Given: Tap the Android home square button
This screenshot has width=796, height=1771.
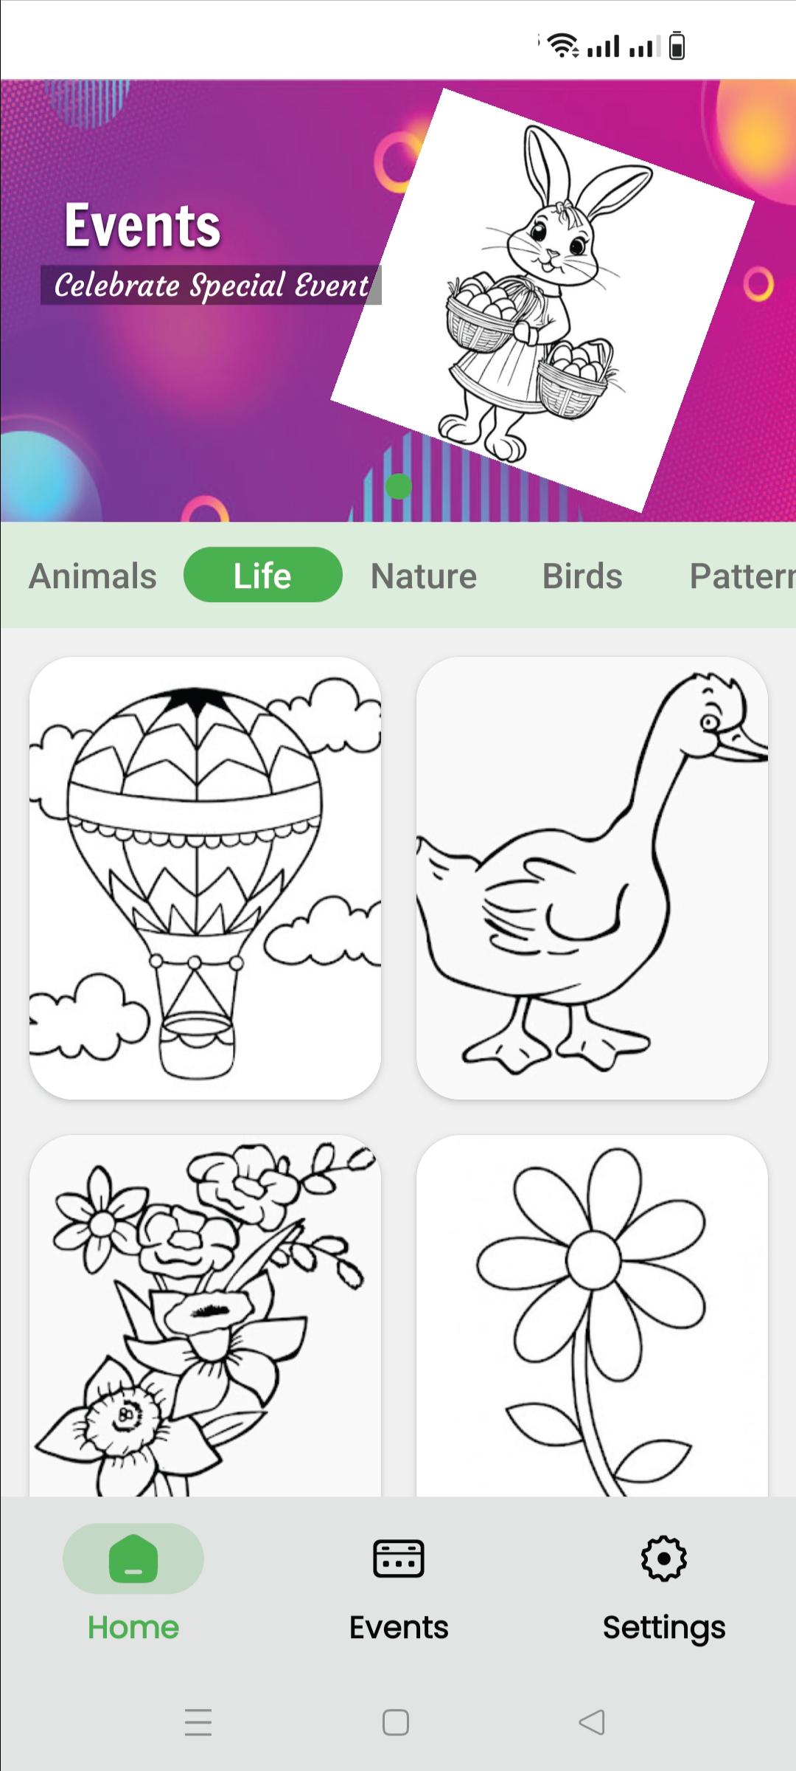Looking at the screenshot, I should (x=396, y=1722).
